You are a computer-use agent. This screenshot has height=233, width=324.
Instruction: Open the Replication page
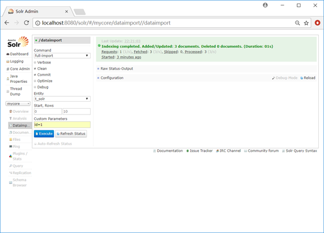pyautogui.click(x=20, y=173)
